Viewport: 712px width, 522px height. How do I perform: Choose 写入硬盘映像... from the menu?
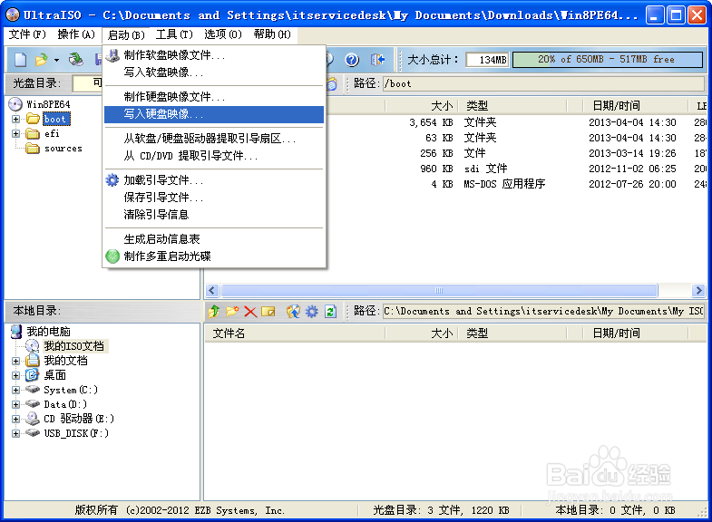[214, 114]
